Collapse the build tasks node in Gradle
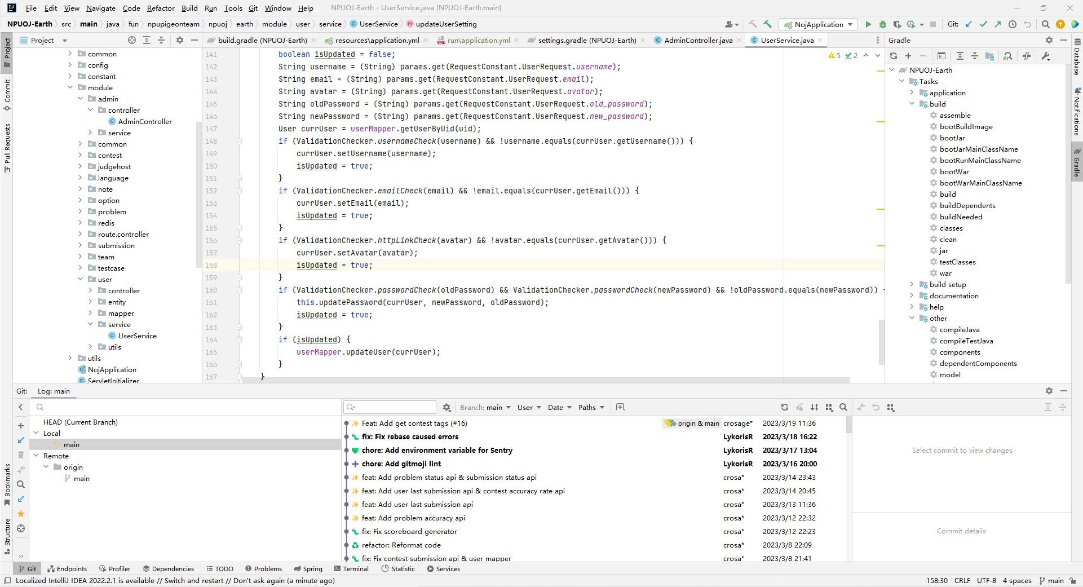Screen dimensions: 1083x587 point(912,104)
